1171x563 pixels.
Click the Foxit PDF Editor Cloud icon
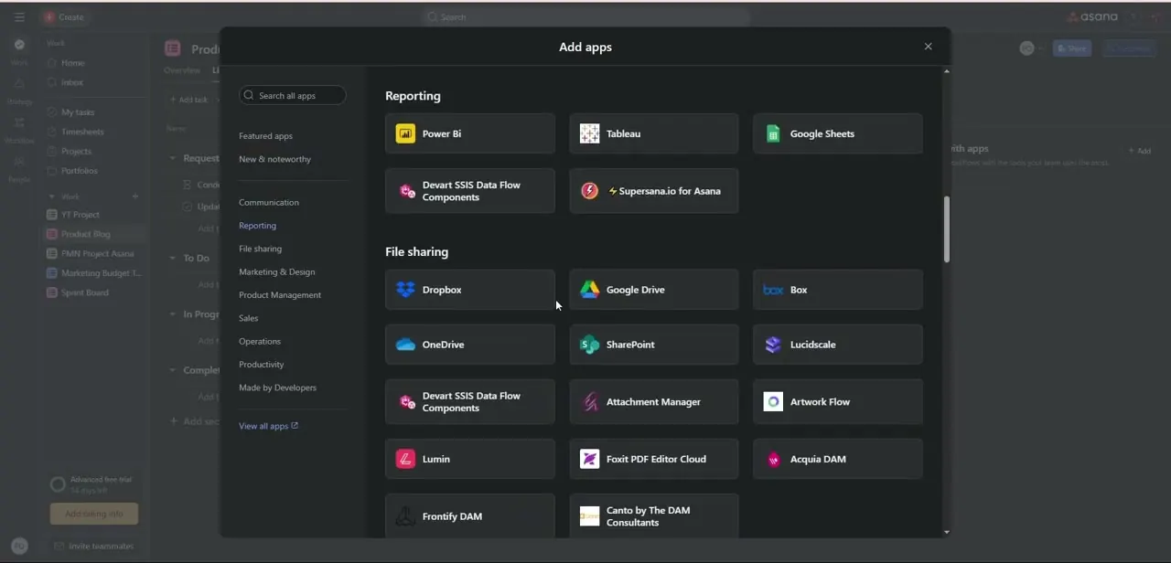coord(589,459)
